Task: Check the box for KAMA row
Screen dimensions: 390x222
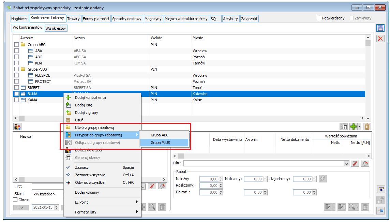Action: click(x=16, y=100)
